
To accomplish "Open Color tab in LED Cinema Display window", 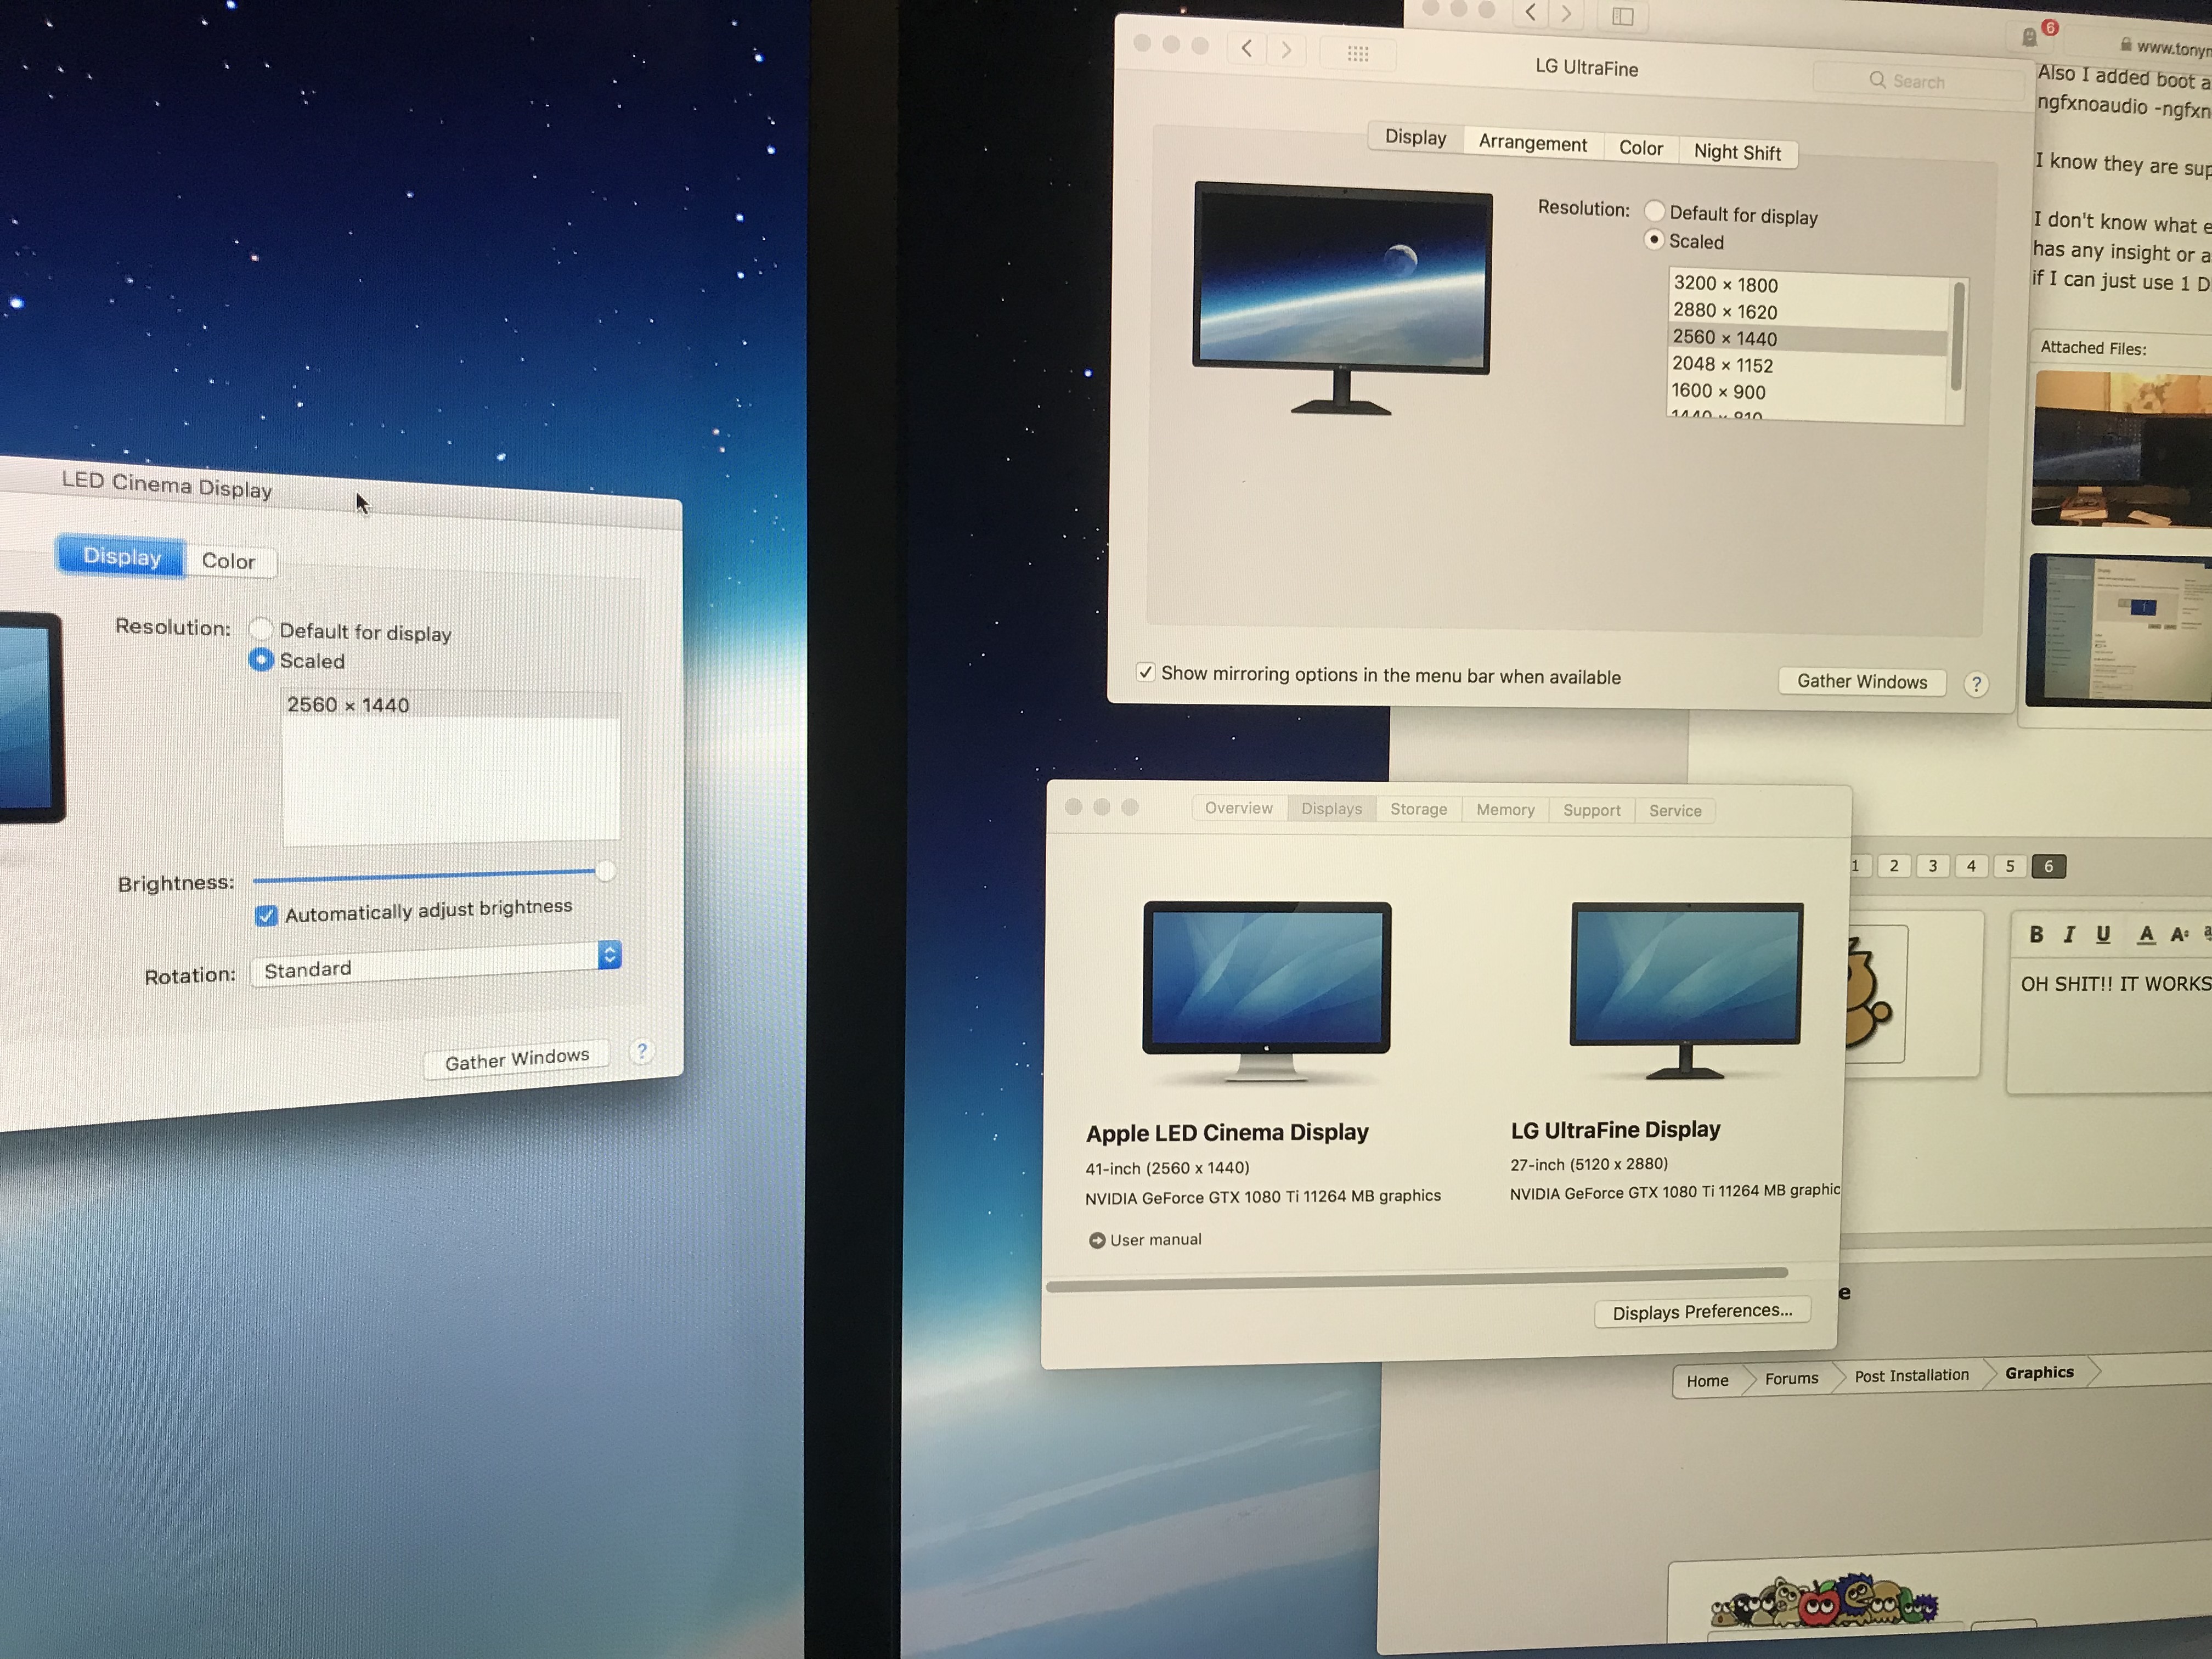I will coord(229,561).
